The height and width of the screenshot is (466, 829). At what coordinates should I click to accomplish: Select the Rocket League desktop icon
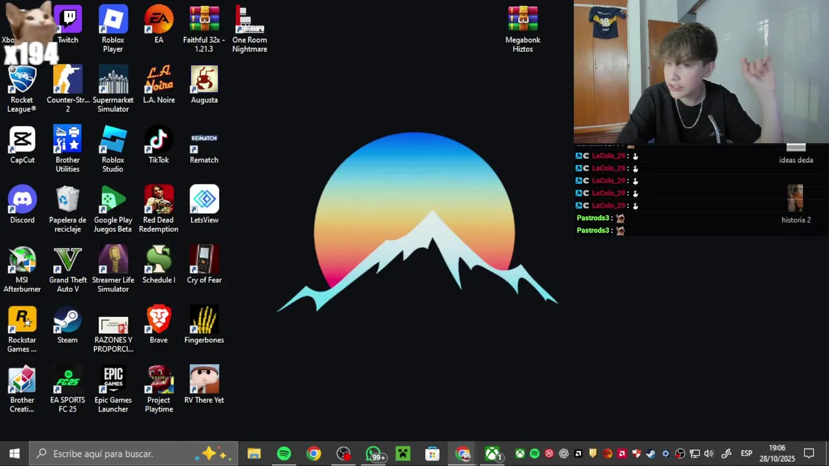pos(22,89)
